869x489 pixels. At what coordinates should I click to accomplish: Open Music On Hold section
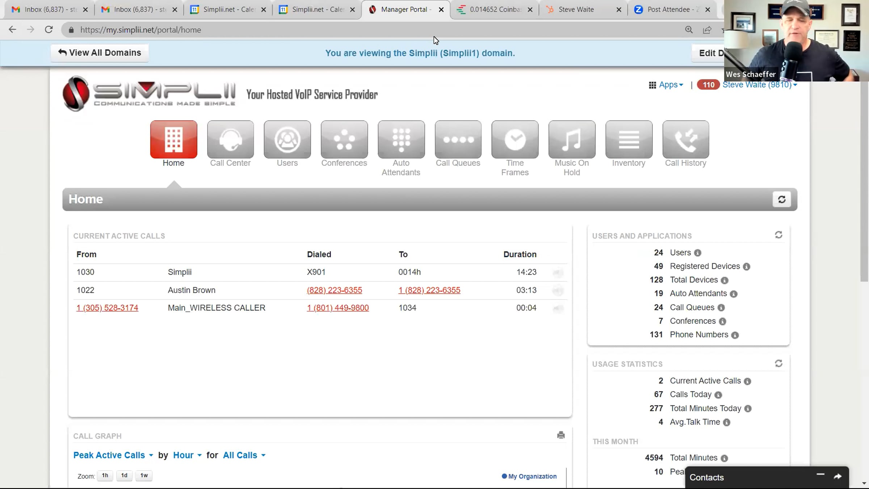571,140
